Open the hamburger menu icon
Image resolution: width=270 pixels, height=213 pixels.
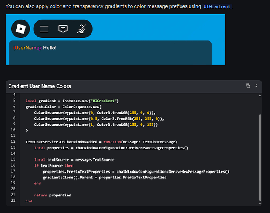44,29
